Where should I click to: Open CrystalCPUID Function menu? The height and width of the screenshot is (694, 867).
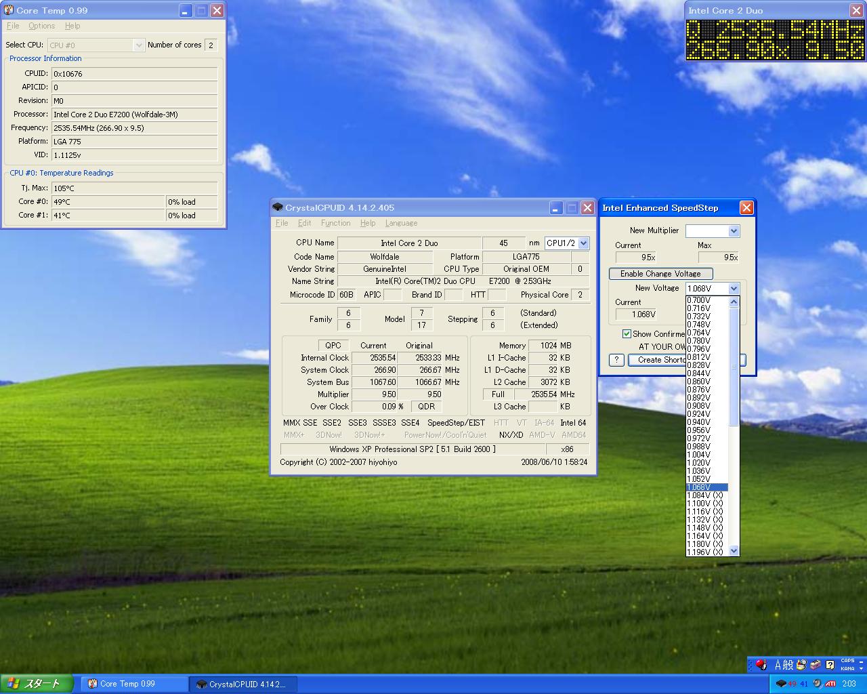click(336, 223)
